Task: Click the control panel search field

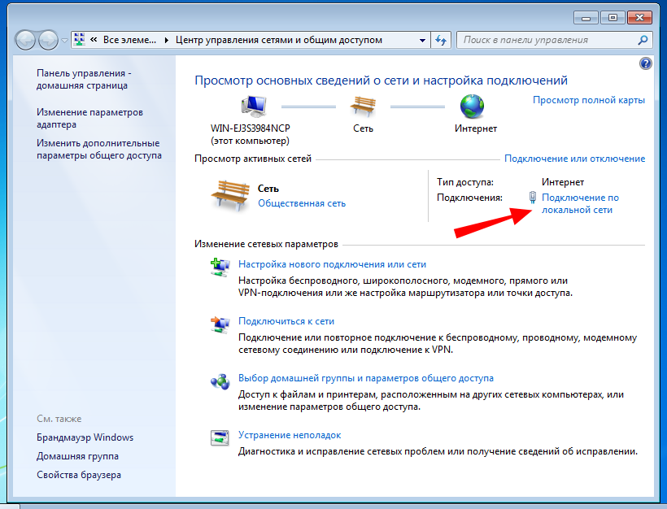Action: (x=545, y=40)
